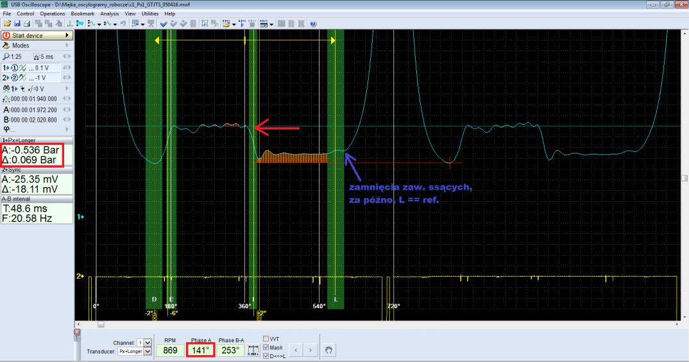Open dropdown arrow beside second waveform cursor icon
The height and width of the screenshot is (362, 689).
(115, 24)
